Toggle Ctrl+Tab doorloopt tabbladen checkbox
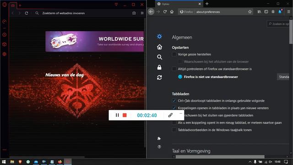The image size is (293, 165). coord(174,101)
